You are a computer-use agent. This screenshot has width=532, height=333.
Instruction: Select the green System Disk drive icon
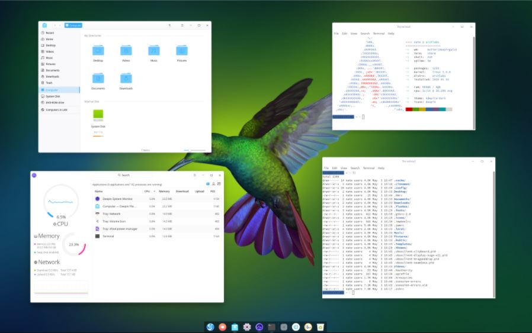point(98,115)
